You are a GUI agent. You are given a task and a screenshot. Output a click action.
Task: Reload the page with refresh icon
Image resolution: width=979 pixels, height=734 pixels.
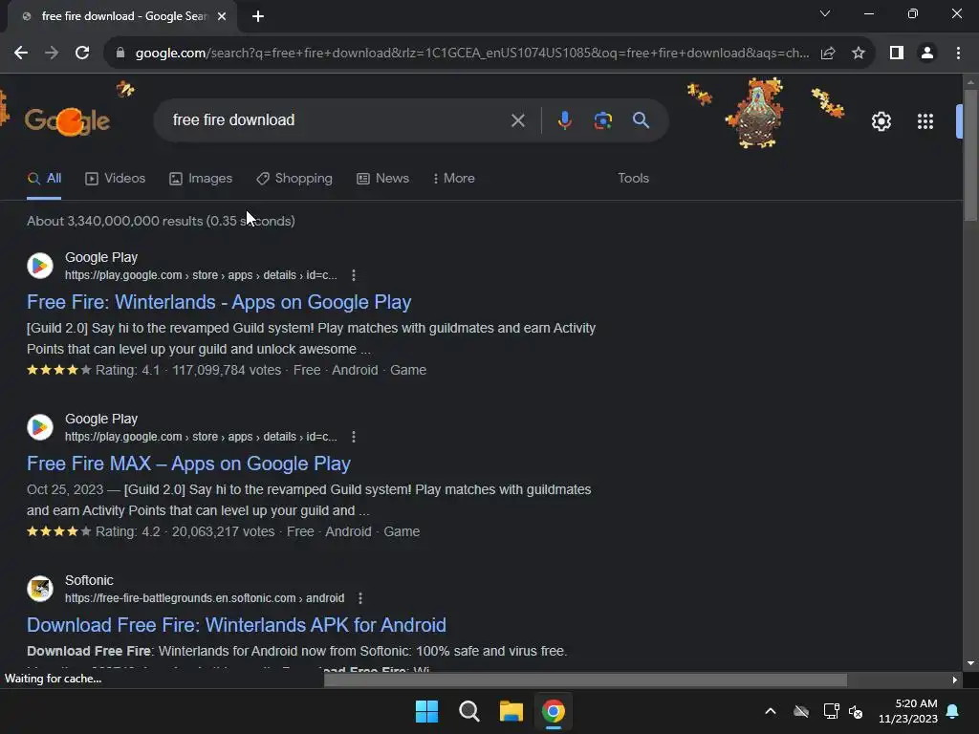pos(82,54)
